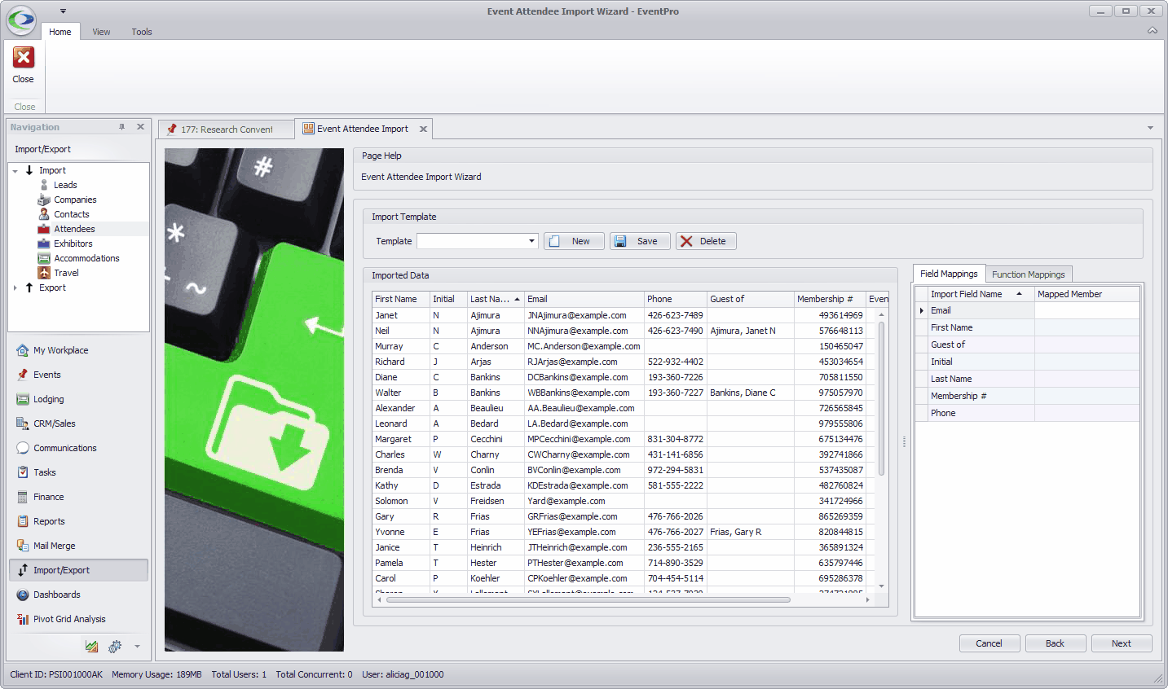Click the Mapped Member column header

click(1087, 294)
